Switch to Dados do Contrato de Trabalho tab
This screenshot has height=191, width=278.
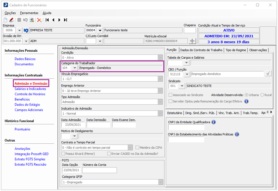(201, 50)
